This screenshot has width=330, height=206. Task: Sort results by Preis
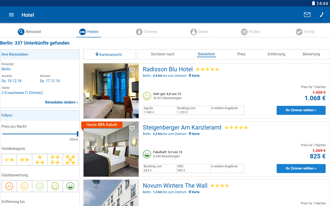coord(241,54)
